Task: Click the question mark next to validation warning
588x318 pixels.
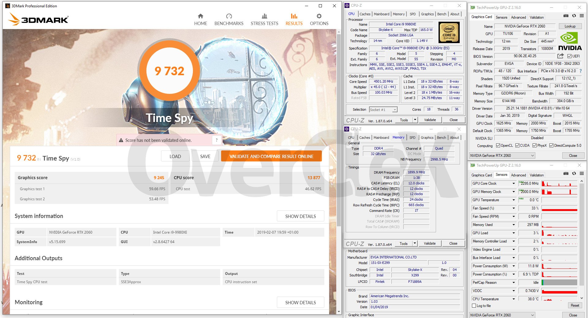Action: [x=217, y=140]
